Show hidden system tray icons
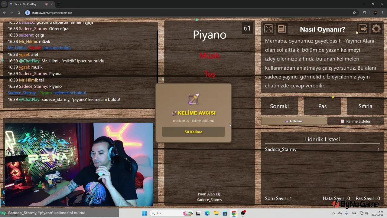The height and width of the screenshot is (218, 387). pyautogui.click(x=333, y=213)
